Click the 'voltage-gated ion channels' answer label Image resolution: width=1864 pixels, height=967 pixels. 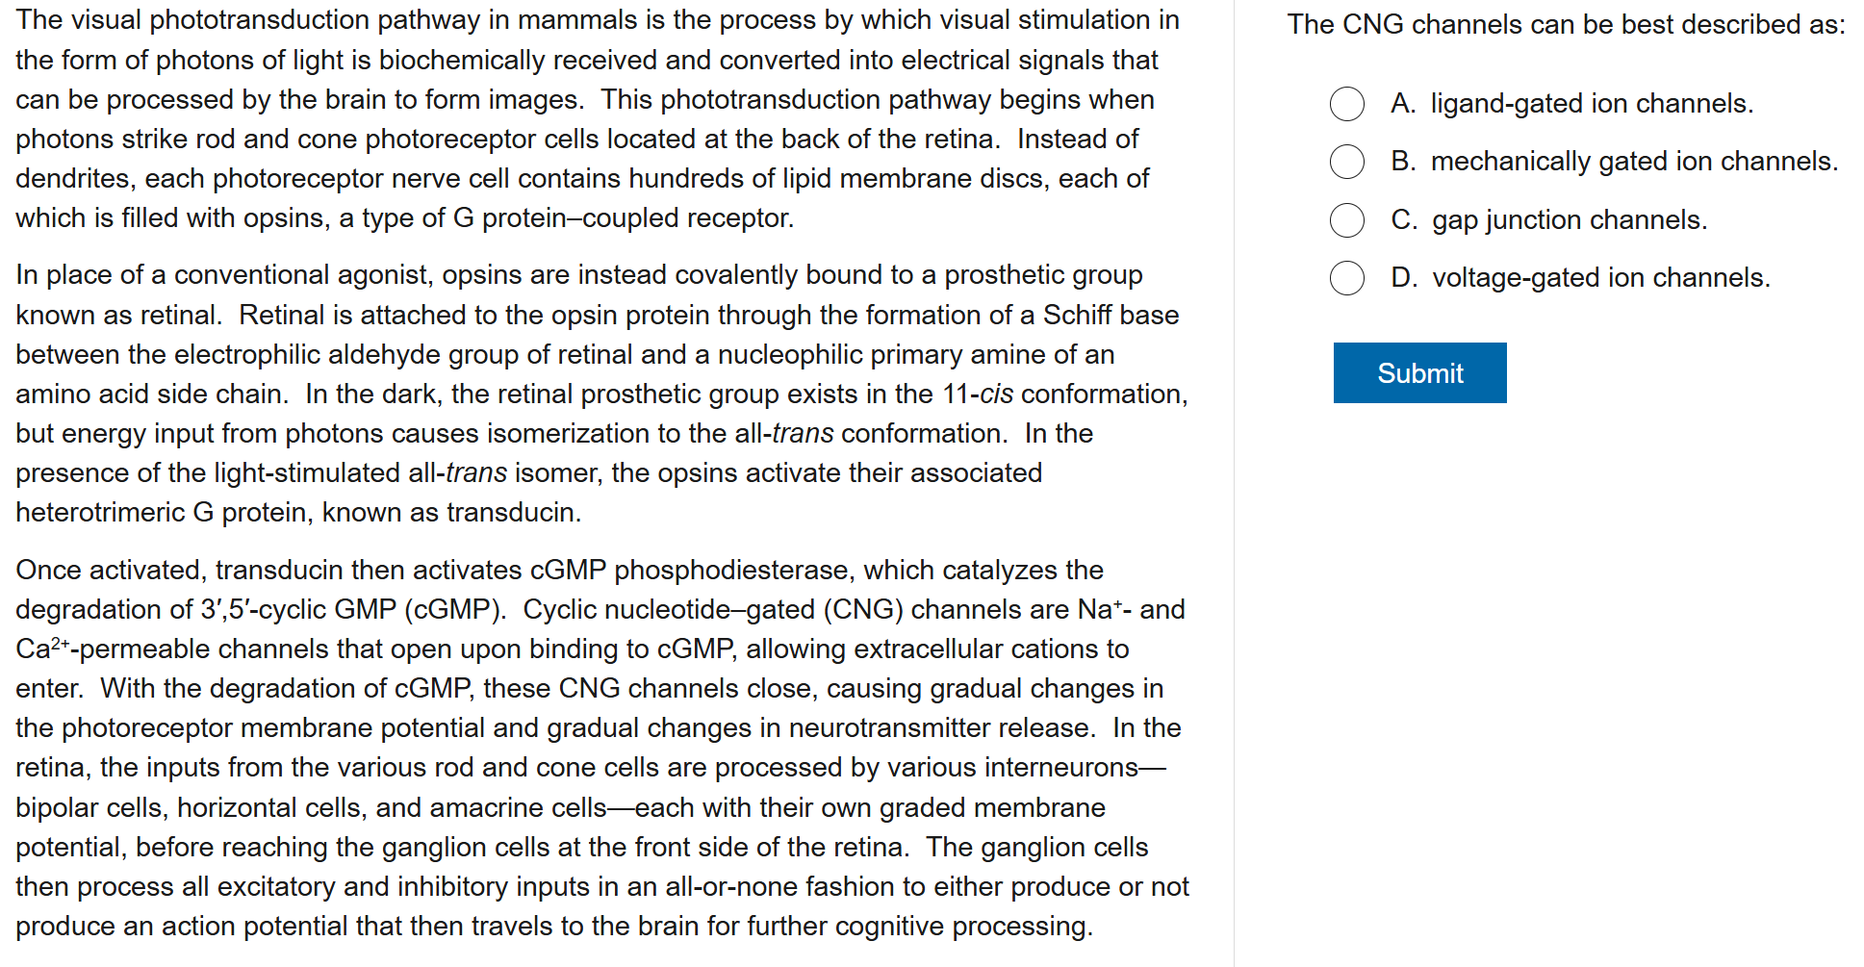point(1600,278)
